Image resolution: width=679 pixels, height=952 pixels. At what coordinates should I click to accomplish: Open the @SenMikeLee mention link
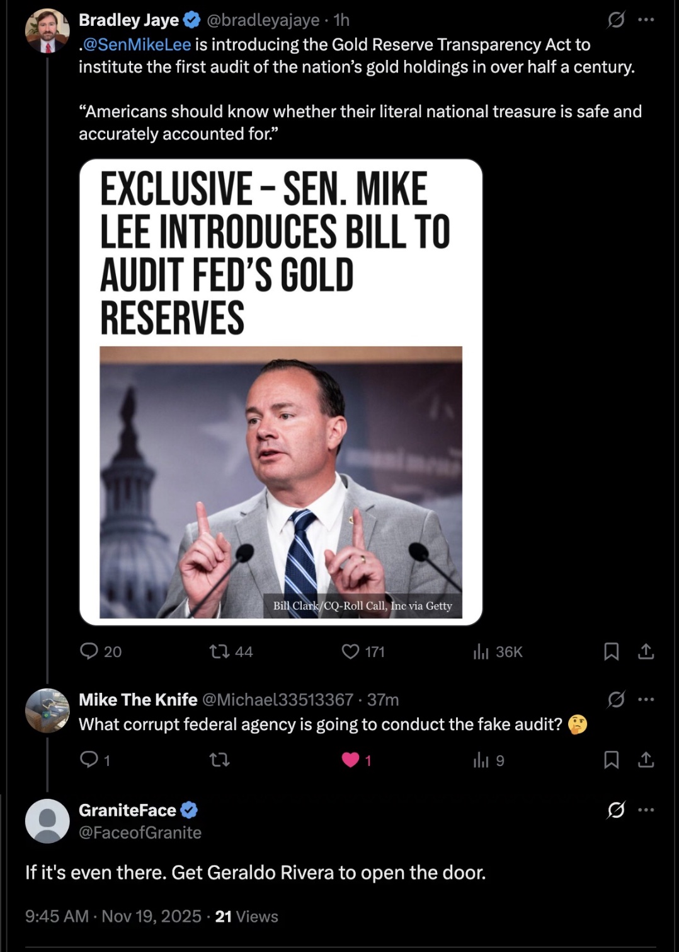tap(136, 44)
